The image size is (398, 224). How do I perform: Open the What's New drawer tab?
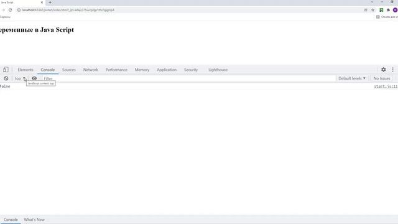click(x=34, y=220)
